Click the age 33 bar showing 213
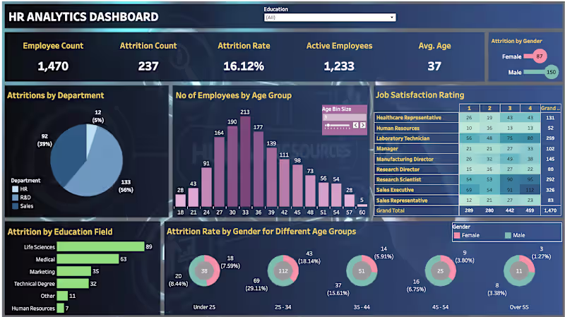Viewport: 565px width, 317px height. 245,162
